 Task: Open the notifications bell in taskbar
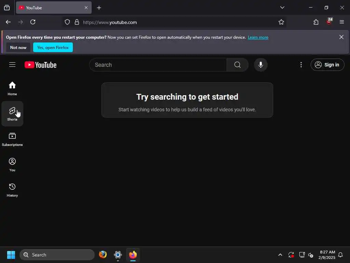(340, 255)
